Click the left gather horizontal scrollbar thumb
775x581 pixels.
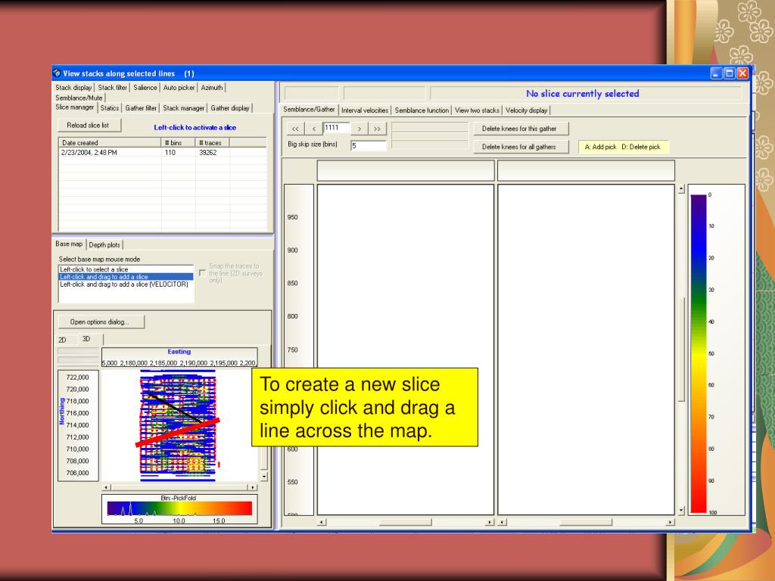406,522
